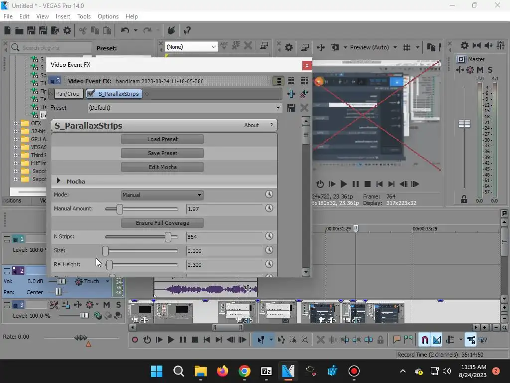This screenshot has height=383, width=510.
Task: Open the Preset (Default) dropdown
Action: (x=185, y=108)
